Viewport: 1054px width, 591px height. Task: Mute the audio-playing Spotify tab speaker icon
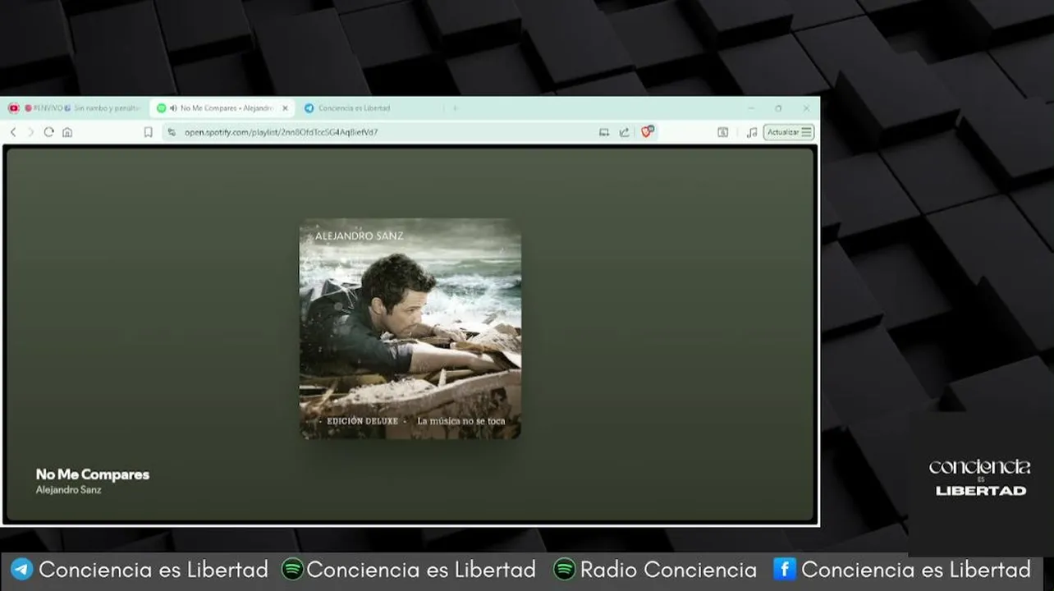pyautogui.click(x=173, y=108)
